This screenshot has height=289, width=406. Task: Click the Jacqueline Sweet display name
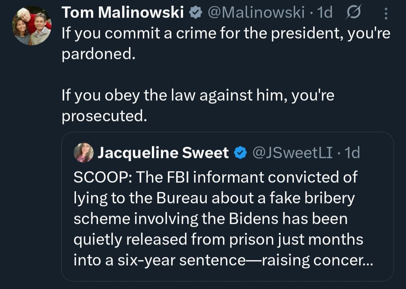pos(163,153)
